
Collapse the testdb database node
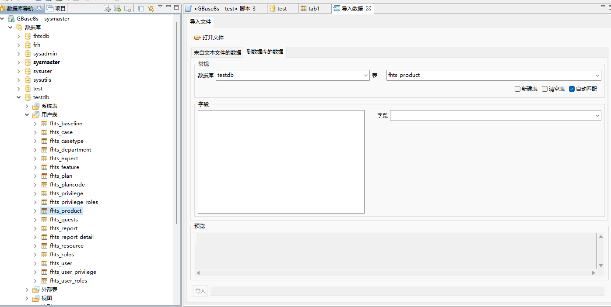click(x=19, y=97)
